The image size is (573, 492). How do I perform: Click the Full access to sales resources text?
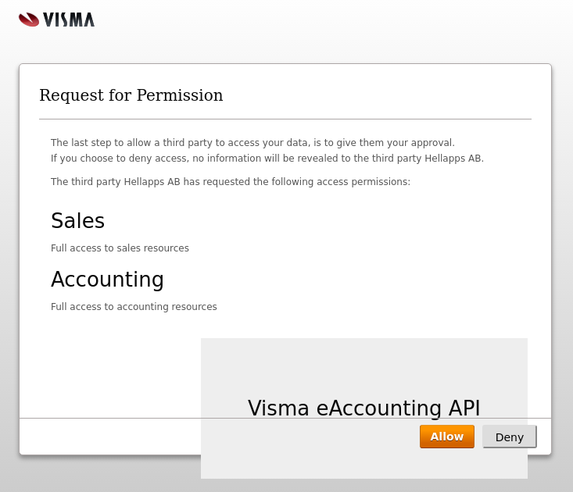click(x=120, y=248)
